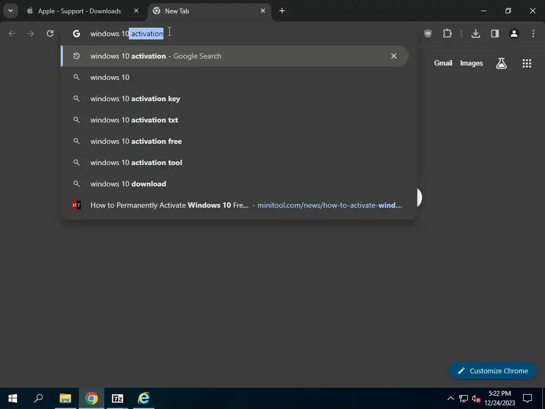Click history clock icon of first suggestion

click(x=77, y=56)
